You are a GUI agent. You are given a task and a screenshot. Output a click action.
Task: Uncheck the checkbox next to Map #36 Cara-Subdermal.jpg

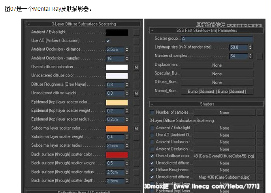(x=152, y=177)
